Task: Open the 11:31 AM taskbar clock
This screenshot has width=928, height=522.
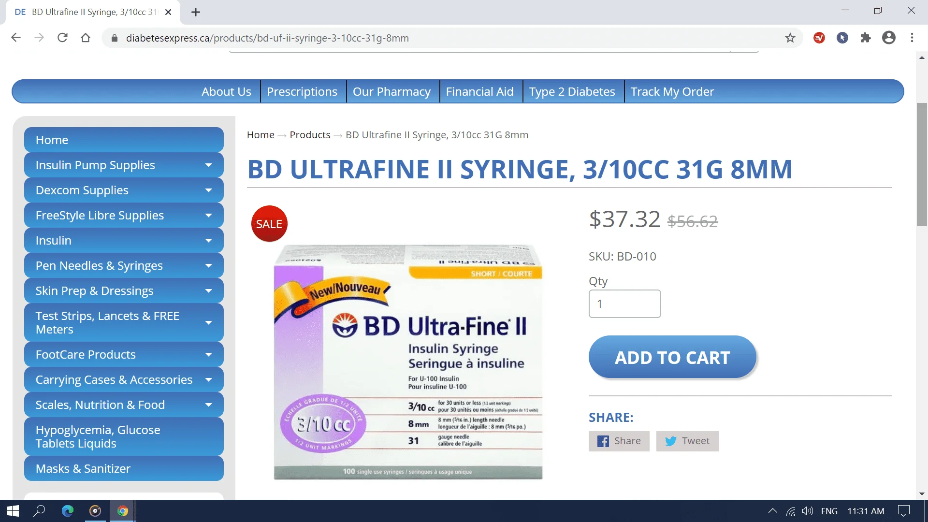Action: [x=866, y=511]
